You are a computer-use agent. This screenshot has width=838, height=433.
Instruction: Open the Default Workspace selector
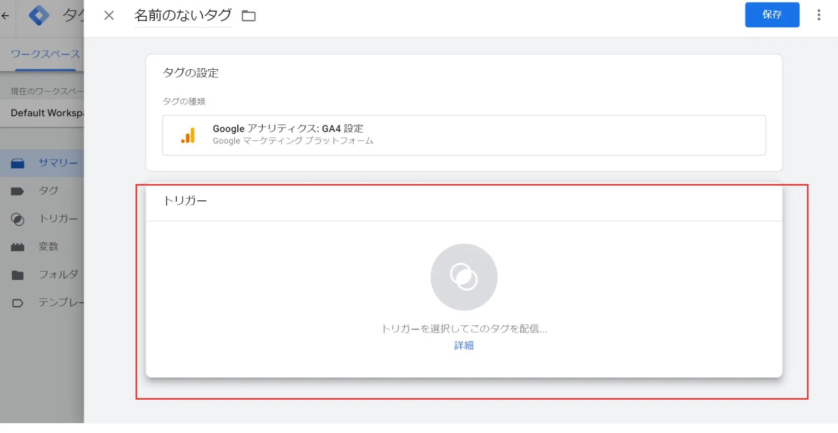[x=42, y=113]
